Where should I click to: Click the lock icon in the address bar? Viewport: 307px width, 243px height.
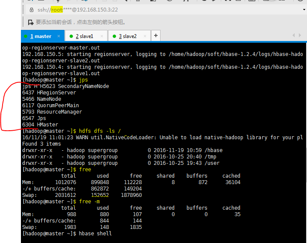(x=32, y=10)
